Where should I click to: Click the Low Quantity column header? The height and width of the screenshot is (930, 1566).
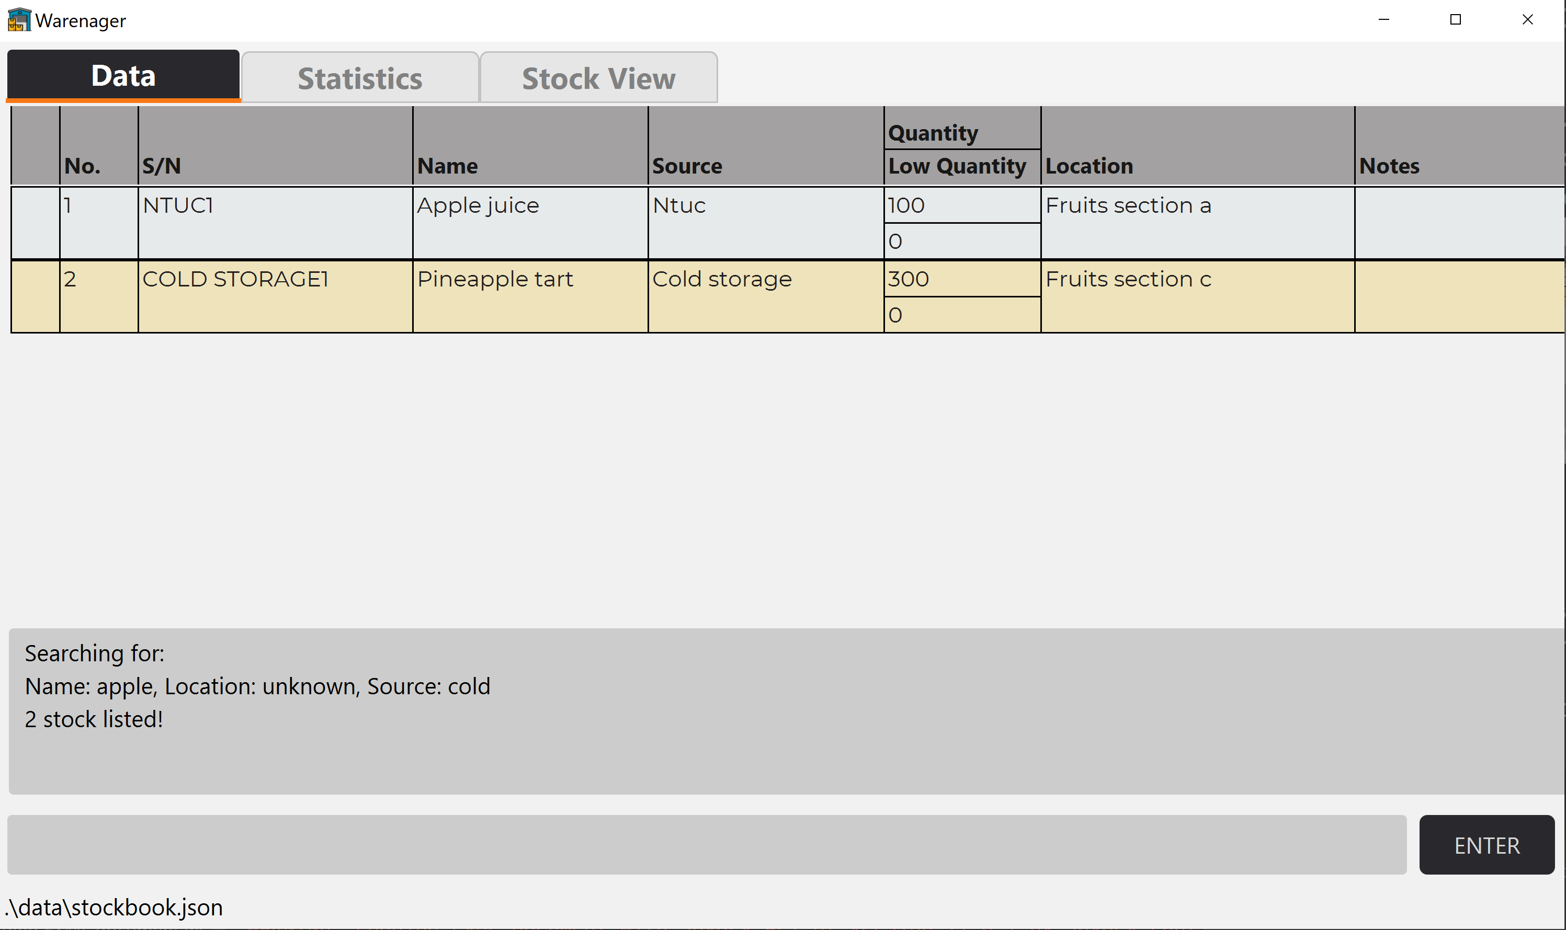click(962, 167)
